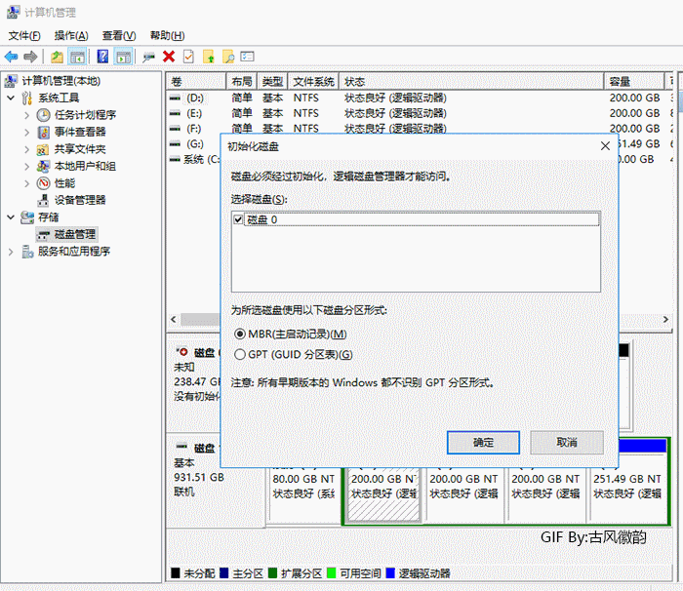The height and width of the screenshot is (591, 683).
Task: Open the 查看(V) menu
Action: point(119,36)
